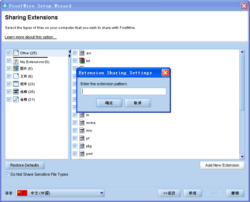Uncheck the pmf extension checkbox
The height and width of the screenshot is (202, 250).
pos(75,154)
